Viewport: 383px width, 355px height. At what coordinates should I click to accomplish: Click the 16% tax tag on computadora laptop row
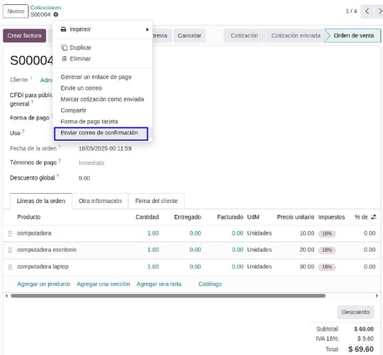tap(327, 267)
